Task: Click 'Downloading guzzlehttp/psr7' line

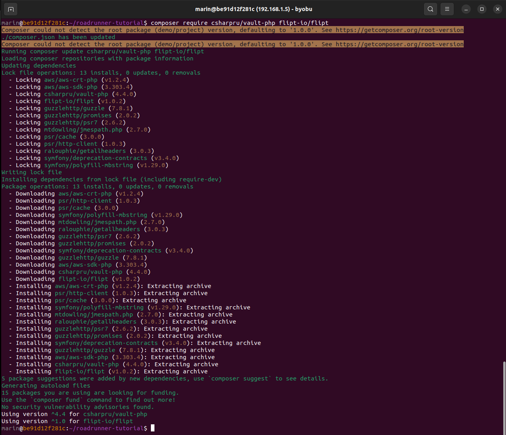Action: (74, 236)
